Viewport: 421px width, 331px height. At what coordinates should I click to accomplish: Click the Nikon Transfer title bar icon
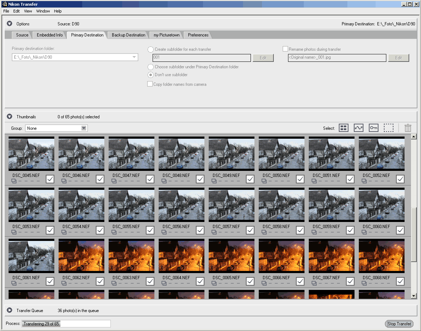[5, 4]
